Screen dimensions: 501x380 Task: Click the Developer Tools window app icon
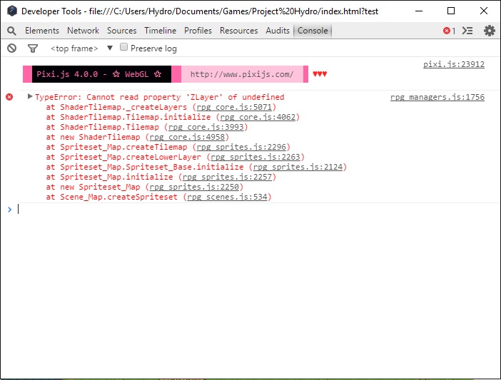[x=12, y=11]
